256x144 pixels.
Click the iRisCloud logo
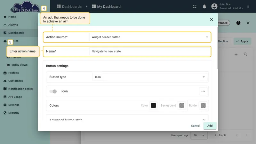tap(25, 7)
